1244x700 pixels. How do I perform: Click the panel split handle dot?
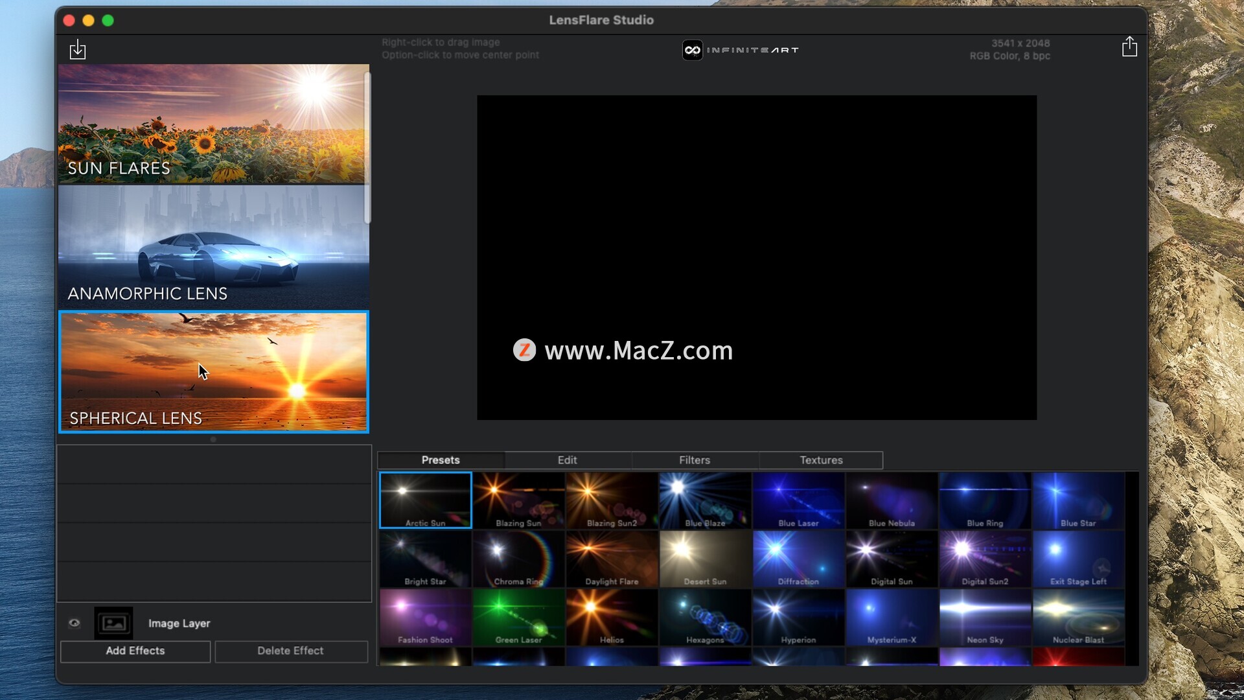click(213, 439)
